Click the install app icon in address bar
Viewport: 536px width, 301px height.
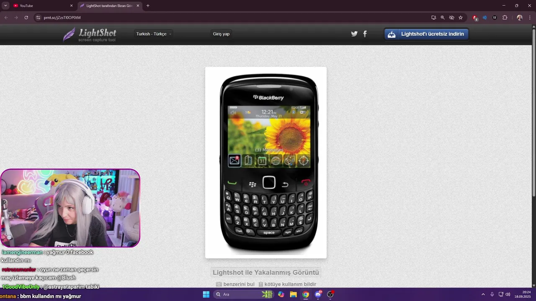click(434, 18)
